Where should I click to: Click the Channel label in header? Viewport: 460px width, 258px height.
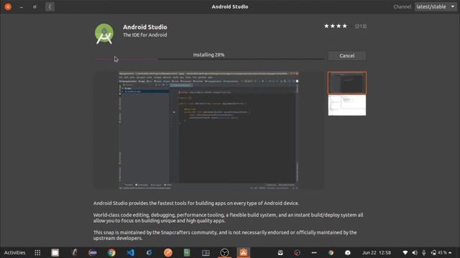click(402, 6)
